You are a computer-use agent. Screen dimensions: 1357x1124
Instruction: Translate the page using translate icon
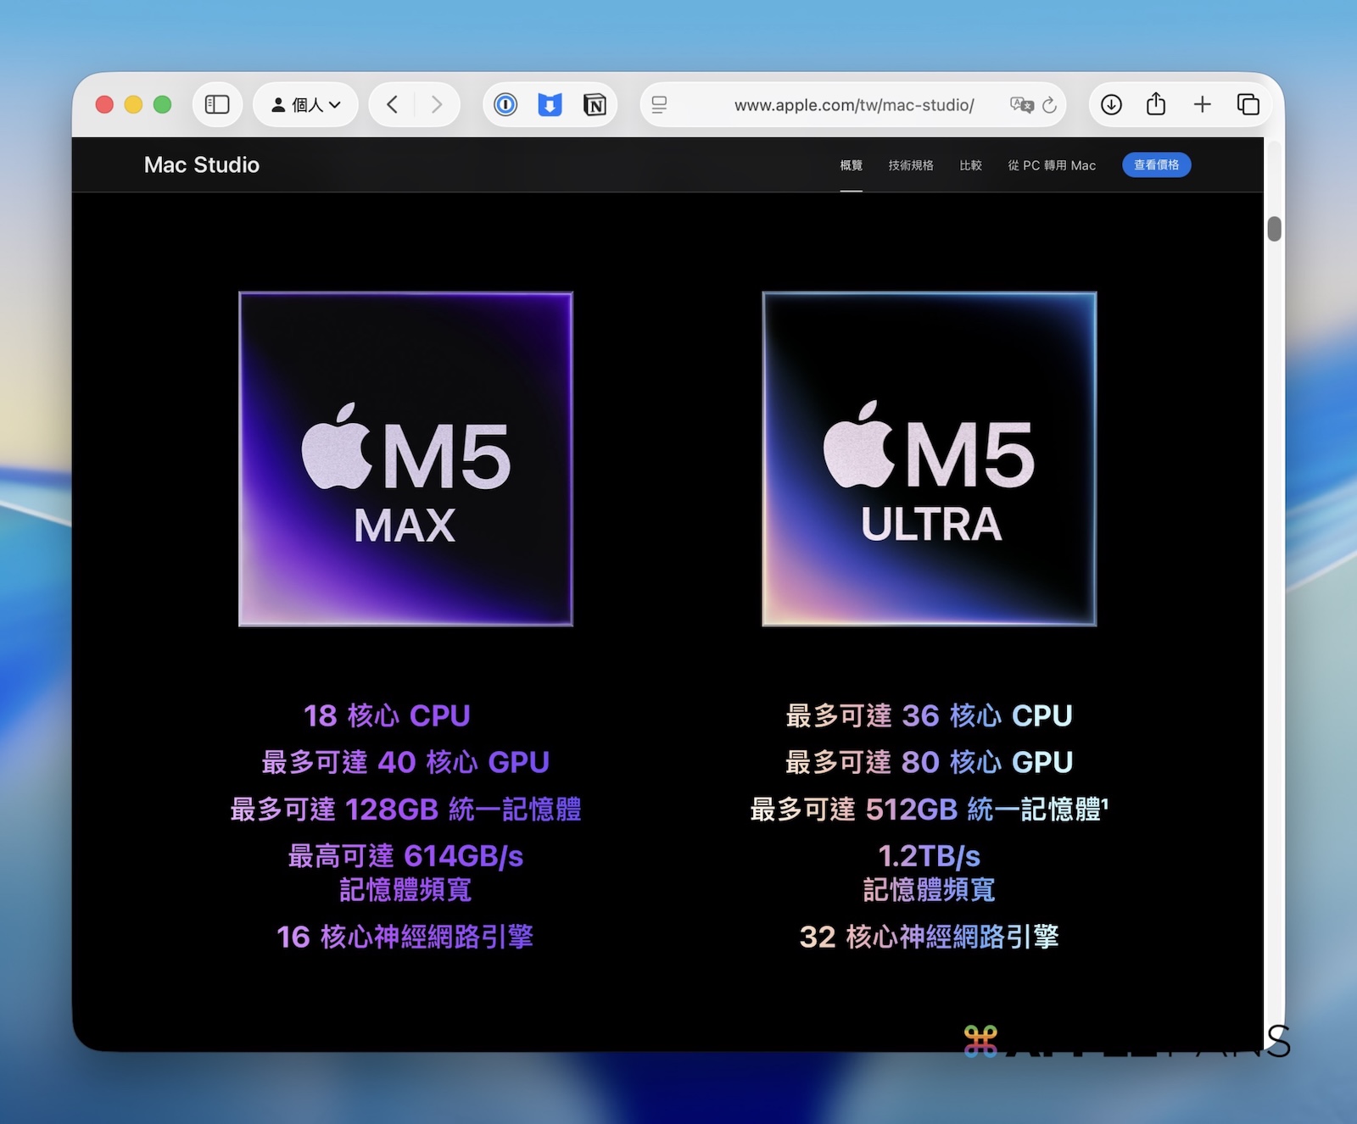(1022, 104)
